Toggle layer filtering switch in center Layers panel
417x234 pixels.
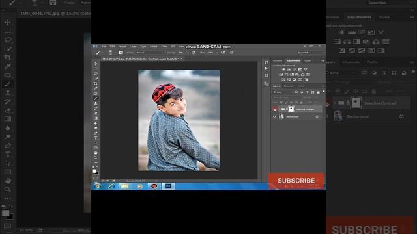pyautogui.click(x=324, y=92)
